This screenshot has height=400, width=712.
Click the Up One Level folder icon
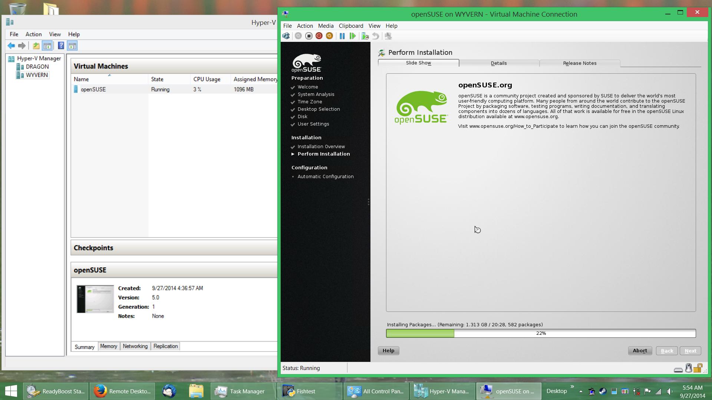pyautogui.click(x=36, y=46)
